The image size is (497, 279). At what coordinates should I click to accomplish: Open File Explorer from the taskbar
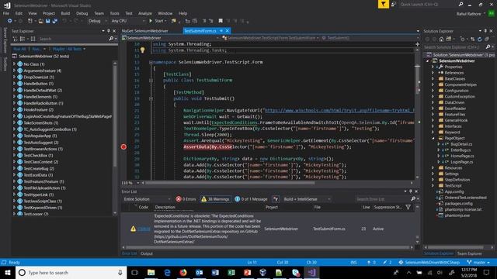click(x=151, y=272)
